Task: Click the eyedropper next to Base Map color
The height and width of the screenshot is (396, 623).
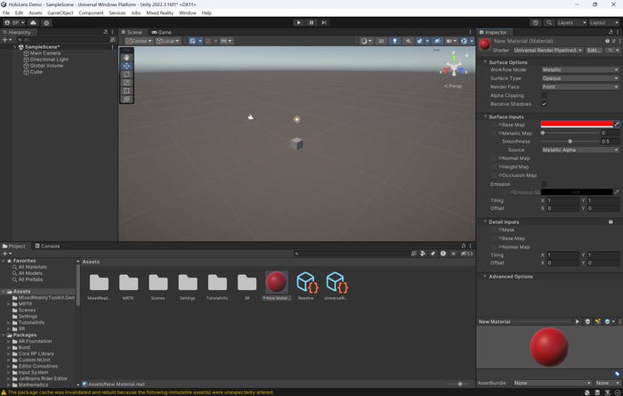Action: coord(617,125)
